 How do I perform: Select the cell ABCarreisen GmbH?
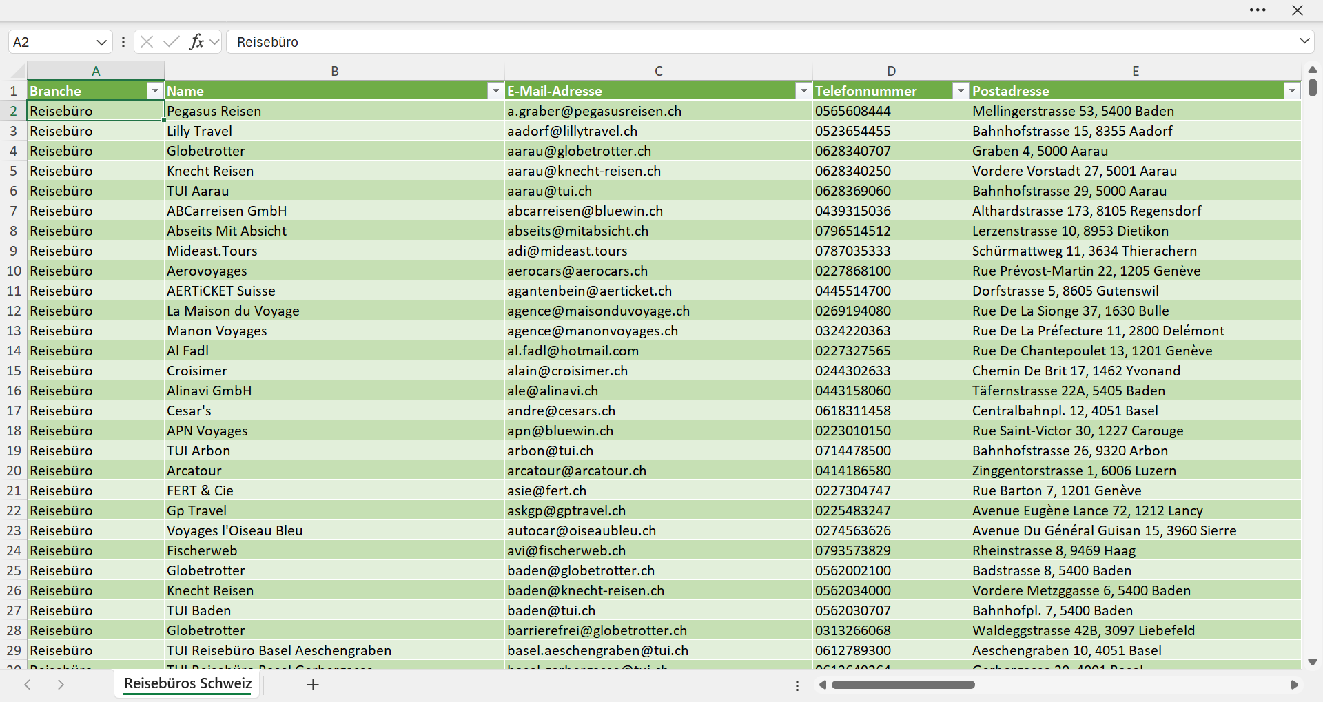coord(335,211)
